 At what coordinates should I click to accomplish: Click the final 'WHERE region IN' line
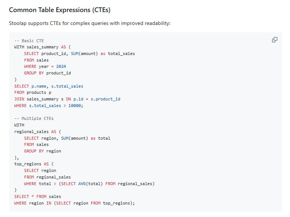coord(74,203)
